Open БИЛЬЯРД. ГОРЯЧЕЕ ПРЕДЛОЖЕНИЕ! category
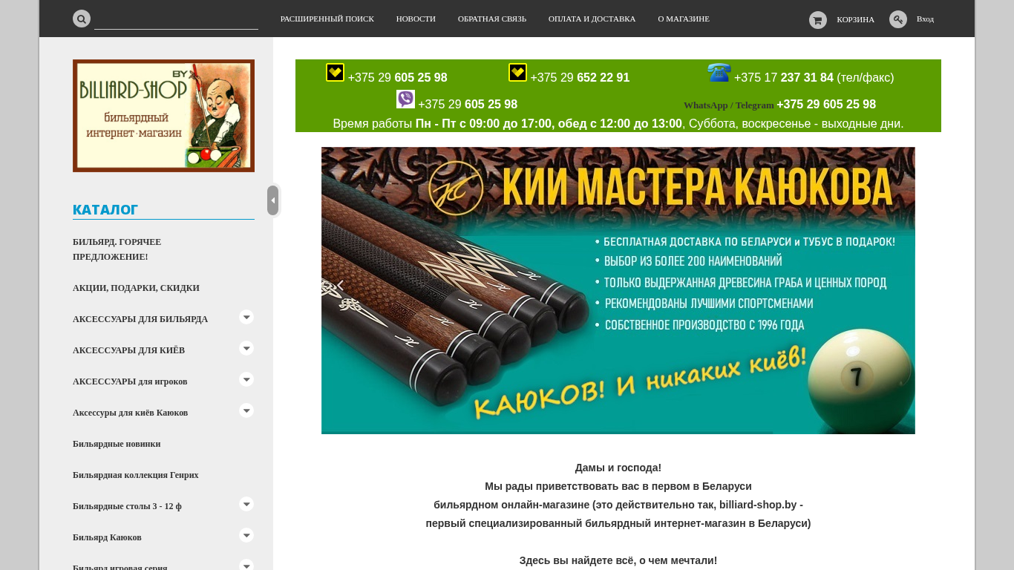The width and height of the screenshot is (1014, 570). tap(117, 249)
